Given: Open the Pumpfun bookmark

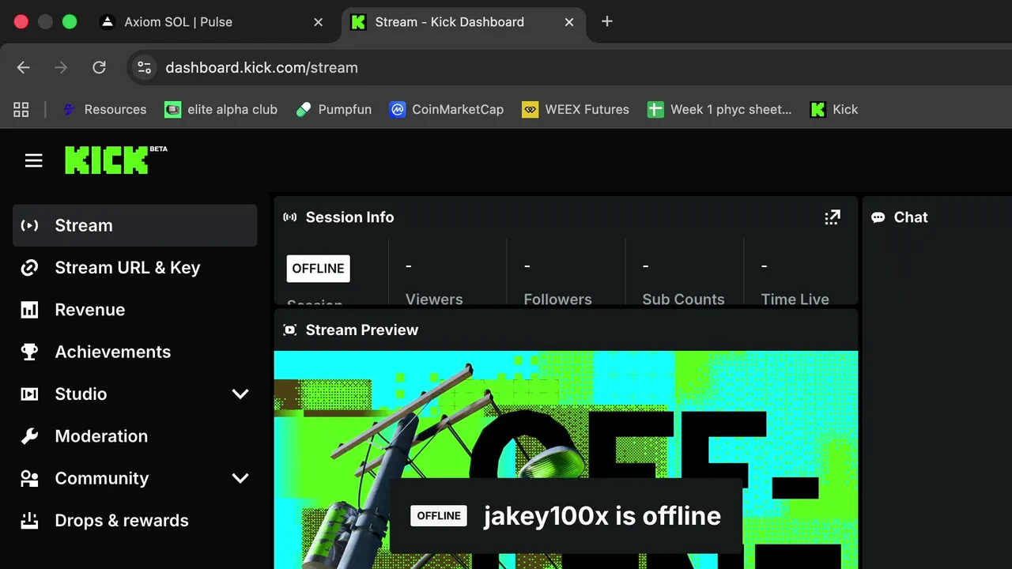Looking at the screenshot, I should [334, 110].
